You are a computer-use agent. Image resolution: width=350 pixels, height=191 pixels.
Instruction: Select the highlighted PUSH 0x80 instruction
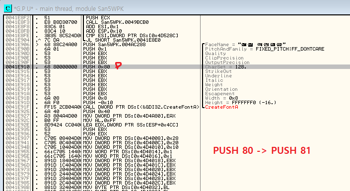coord(96,66)
